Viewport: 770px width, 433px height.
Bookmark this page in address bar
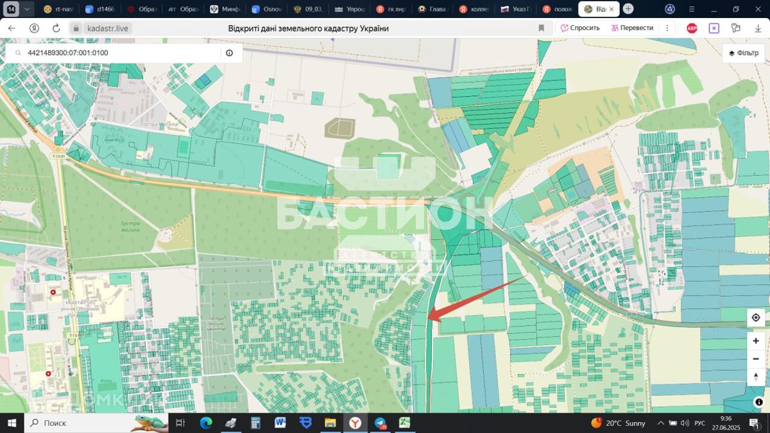[x=541, y=28]
